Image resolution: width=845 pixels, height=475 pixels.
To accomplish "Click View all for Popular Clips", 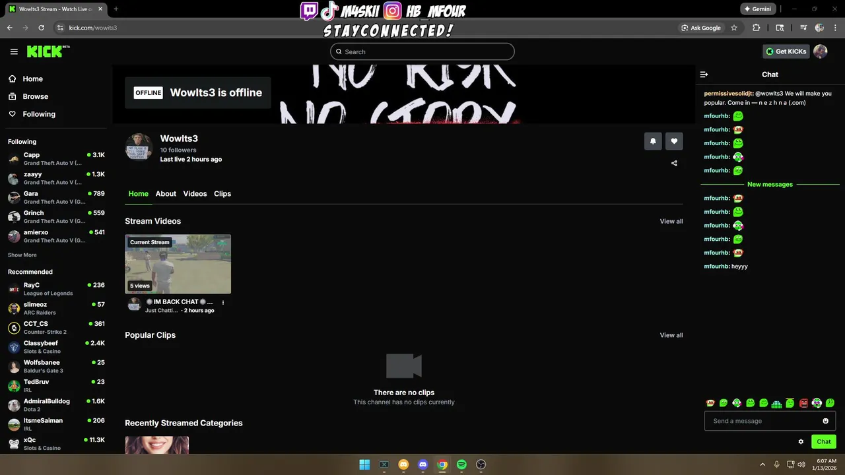I will coord(671,335).
